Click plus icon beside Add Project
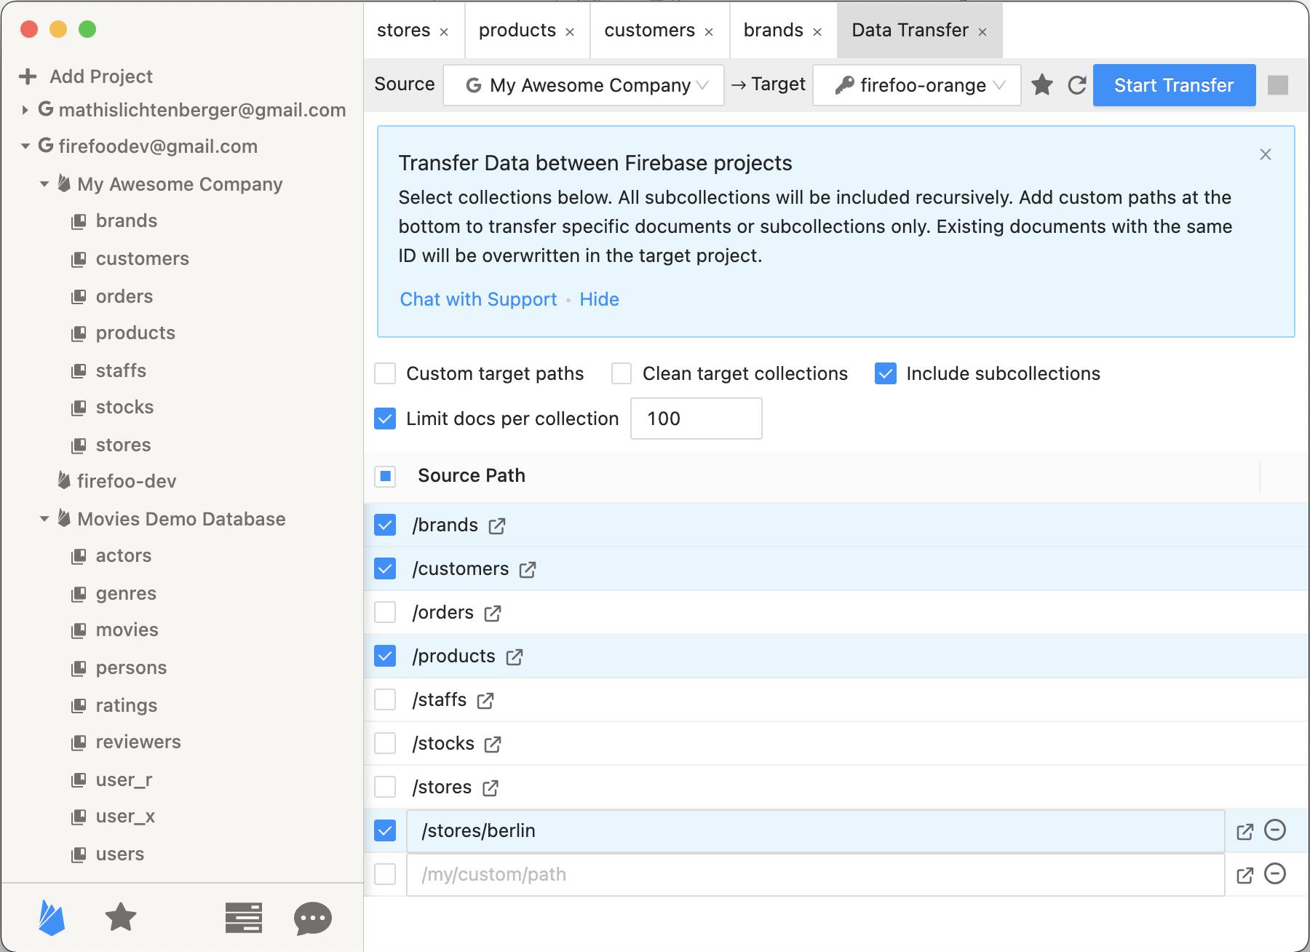 28,76
